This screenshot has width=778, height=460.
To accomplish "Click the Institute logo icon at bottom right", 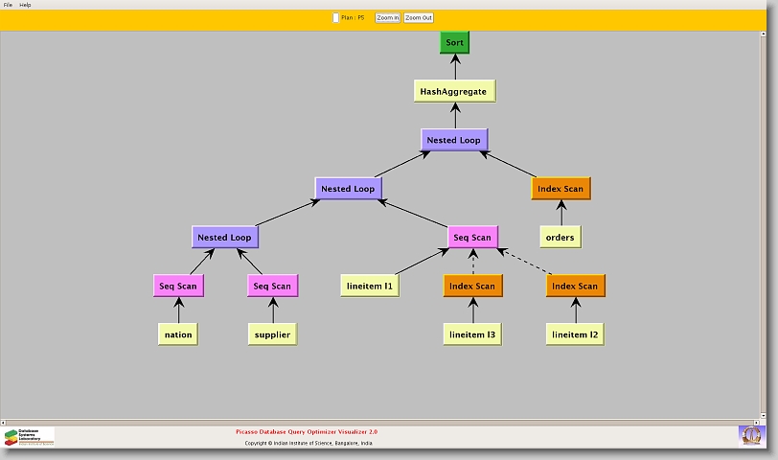I will (751, 435).
